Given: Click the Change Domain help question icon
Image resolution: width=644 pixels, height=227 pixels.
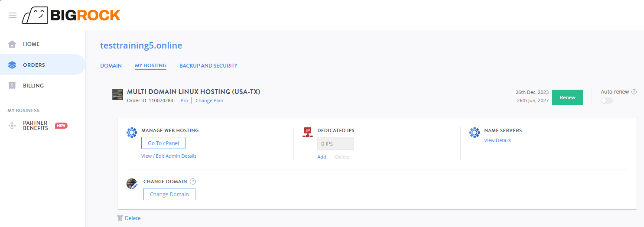Looking at the screenshot, I should 193,182.
